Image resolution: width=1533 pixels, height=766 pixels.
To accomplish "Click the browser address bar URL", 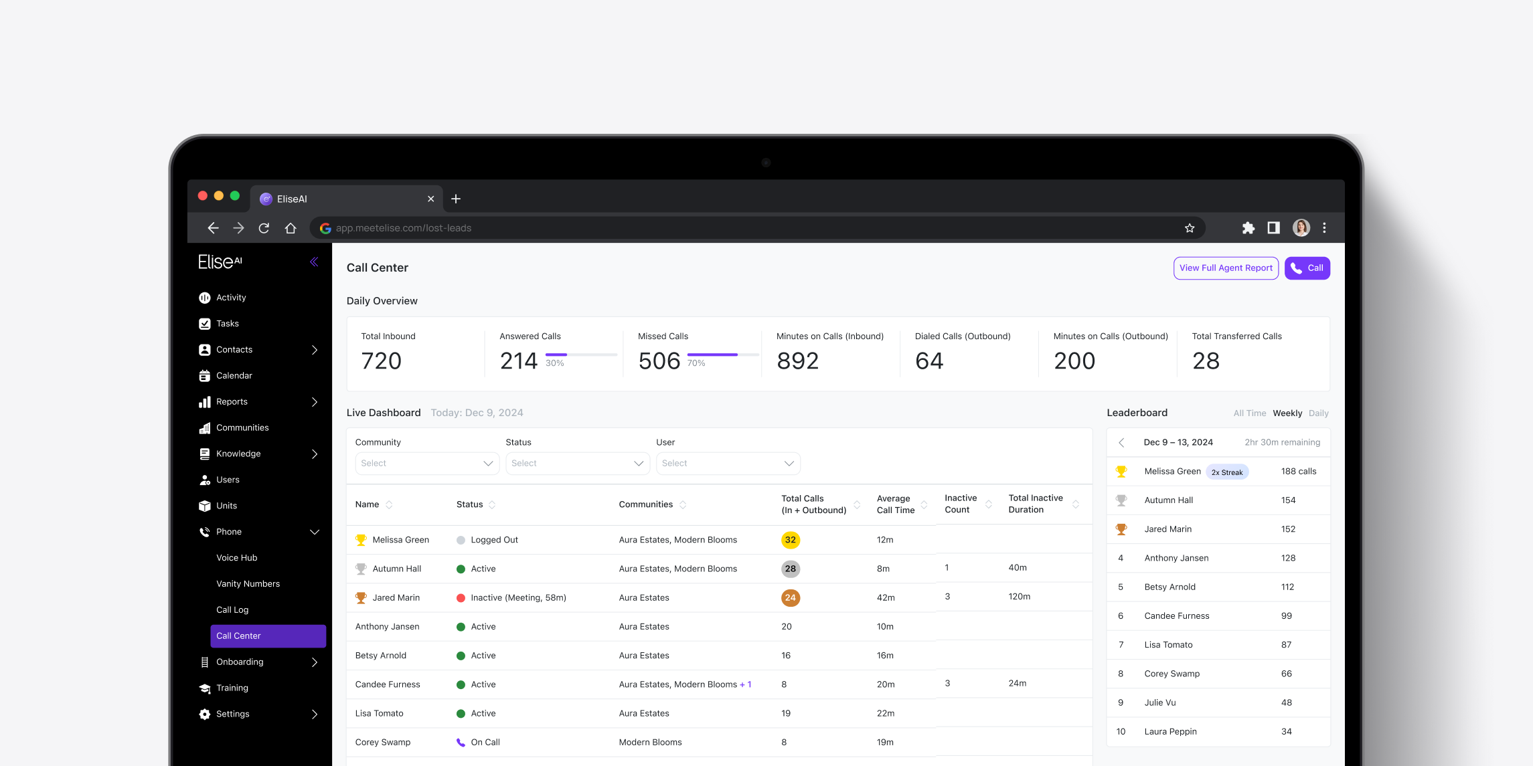I will (404, 228).
